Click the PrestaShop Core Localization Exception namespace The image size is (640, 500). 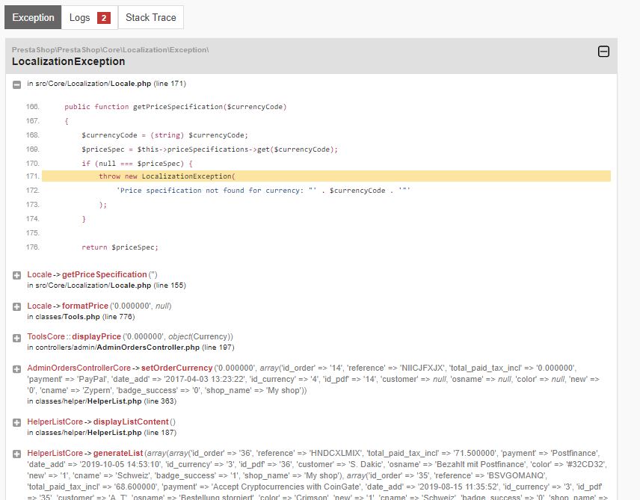point(110,50)
